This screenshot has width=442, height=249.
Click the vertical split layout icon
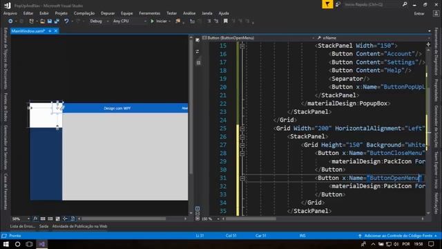point(198,209)
